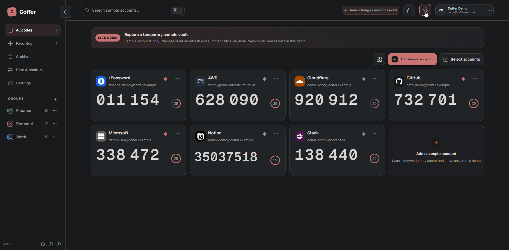Focus the Search sample accounts field
509x250 pixels.
coord(133,10)
